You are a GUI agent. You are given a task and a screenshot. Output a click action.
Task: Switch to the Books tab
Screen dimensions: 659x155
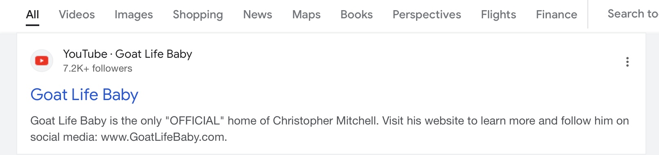tap(357, 15)
